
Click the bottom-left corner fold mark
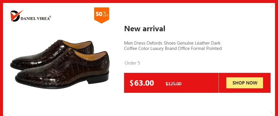[5, 114]
